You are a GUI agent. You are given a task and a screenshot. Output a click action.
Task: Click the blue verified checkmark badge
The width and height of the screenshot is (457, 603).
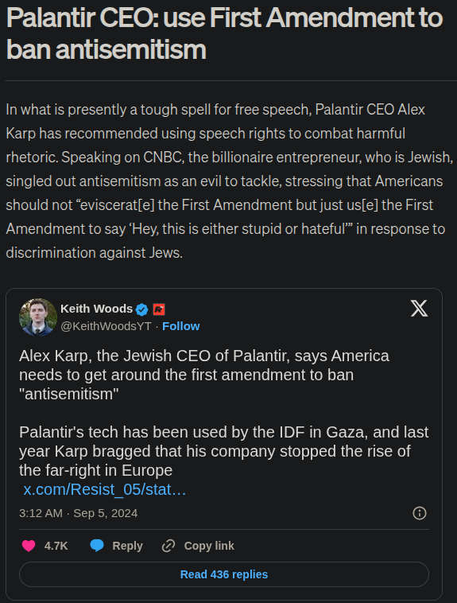coord(141,309)
